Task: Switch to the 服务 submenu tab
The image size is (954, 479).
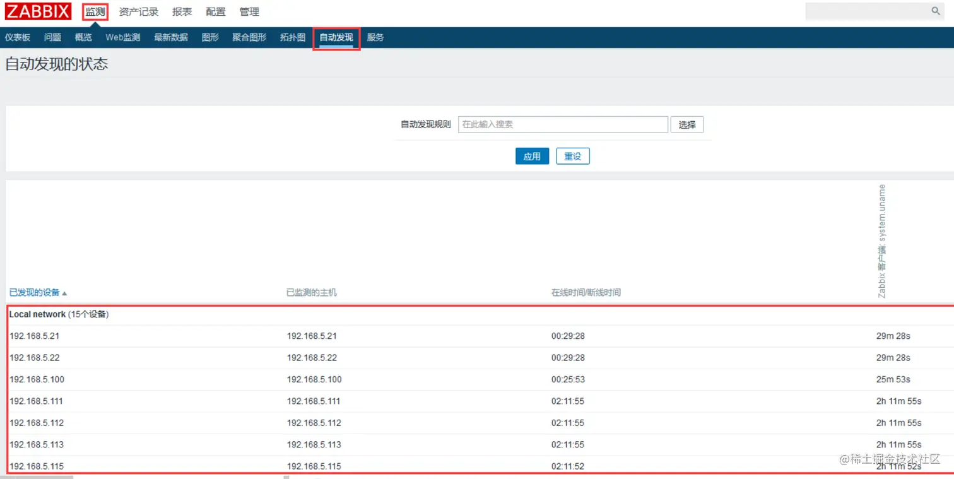Action: click(375, 37)
